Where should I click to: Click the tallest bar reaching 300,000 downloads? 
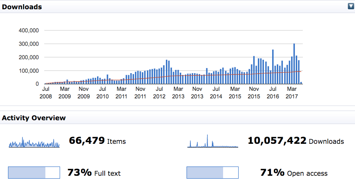(x=294, y=64)
